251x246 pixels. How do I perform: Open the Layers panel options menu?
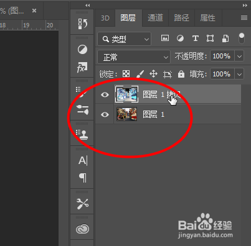pyautogui.click(x=244, y=18)
